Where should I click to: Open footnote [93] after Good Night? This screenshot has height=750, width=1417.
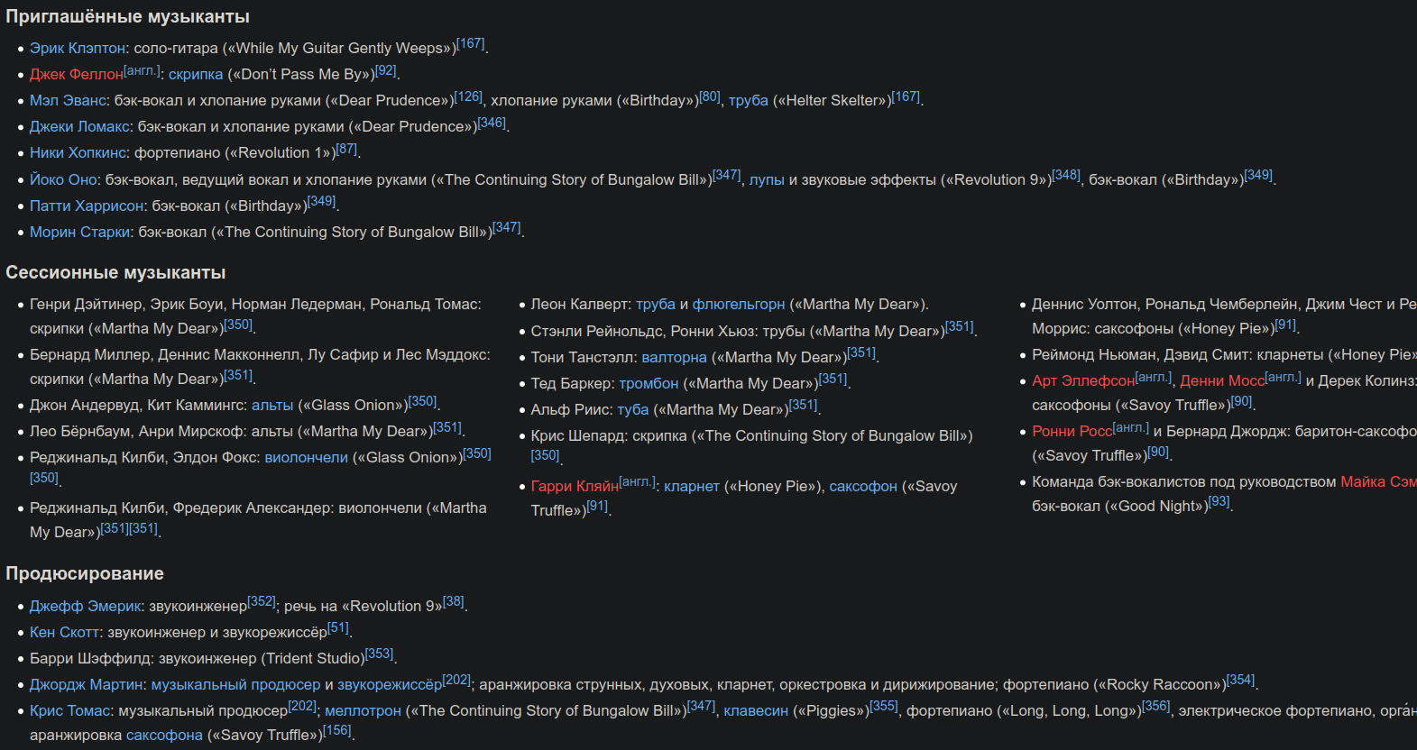[1219, 502]
